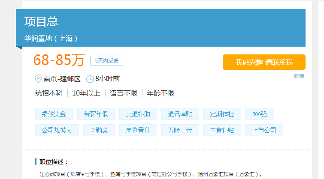
Task: Open the 华润置地（上海）company link
Action: coord(51,39)
